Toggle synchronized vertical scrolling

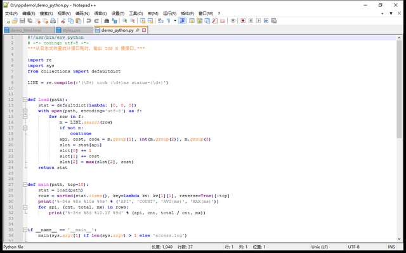tap(142, 21)
